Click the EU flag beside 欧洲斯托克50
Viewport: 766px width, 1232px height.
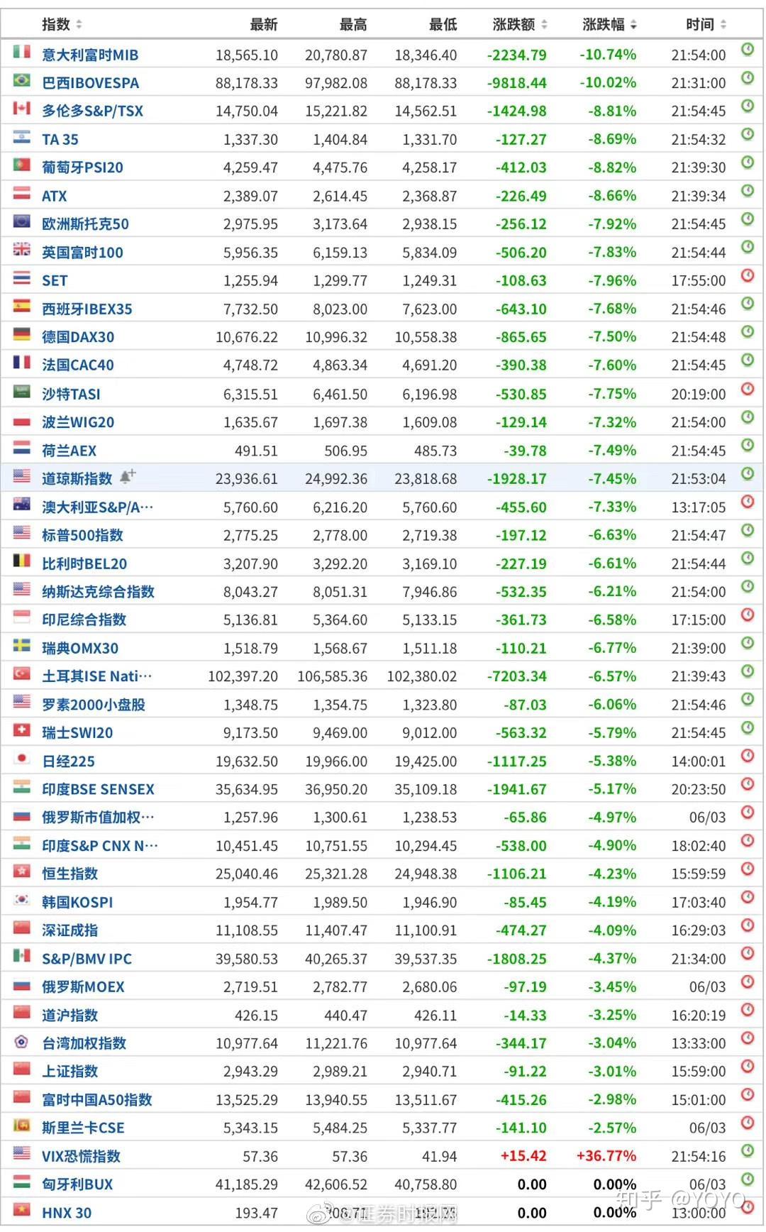(x=22, y=222)
